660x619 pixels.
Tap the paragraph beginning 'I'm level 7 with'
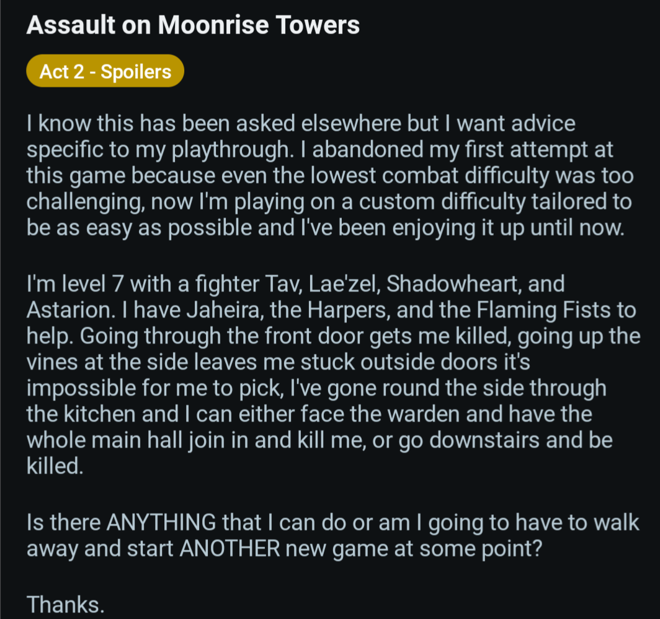click(333, 375)
